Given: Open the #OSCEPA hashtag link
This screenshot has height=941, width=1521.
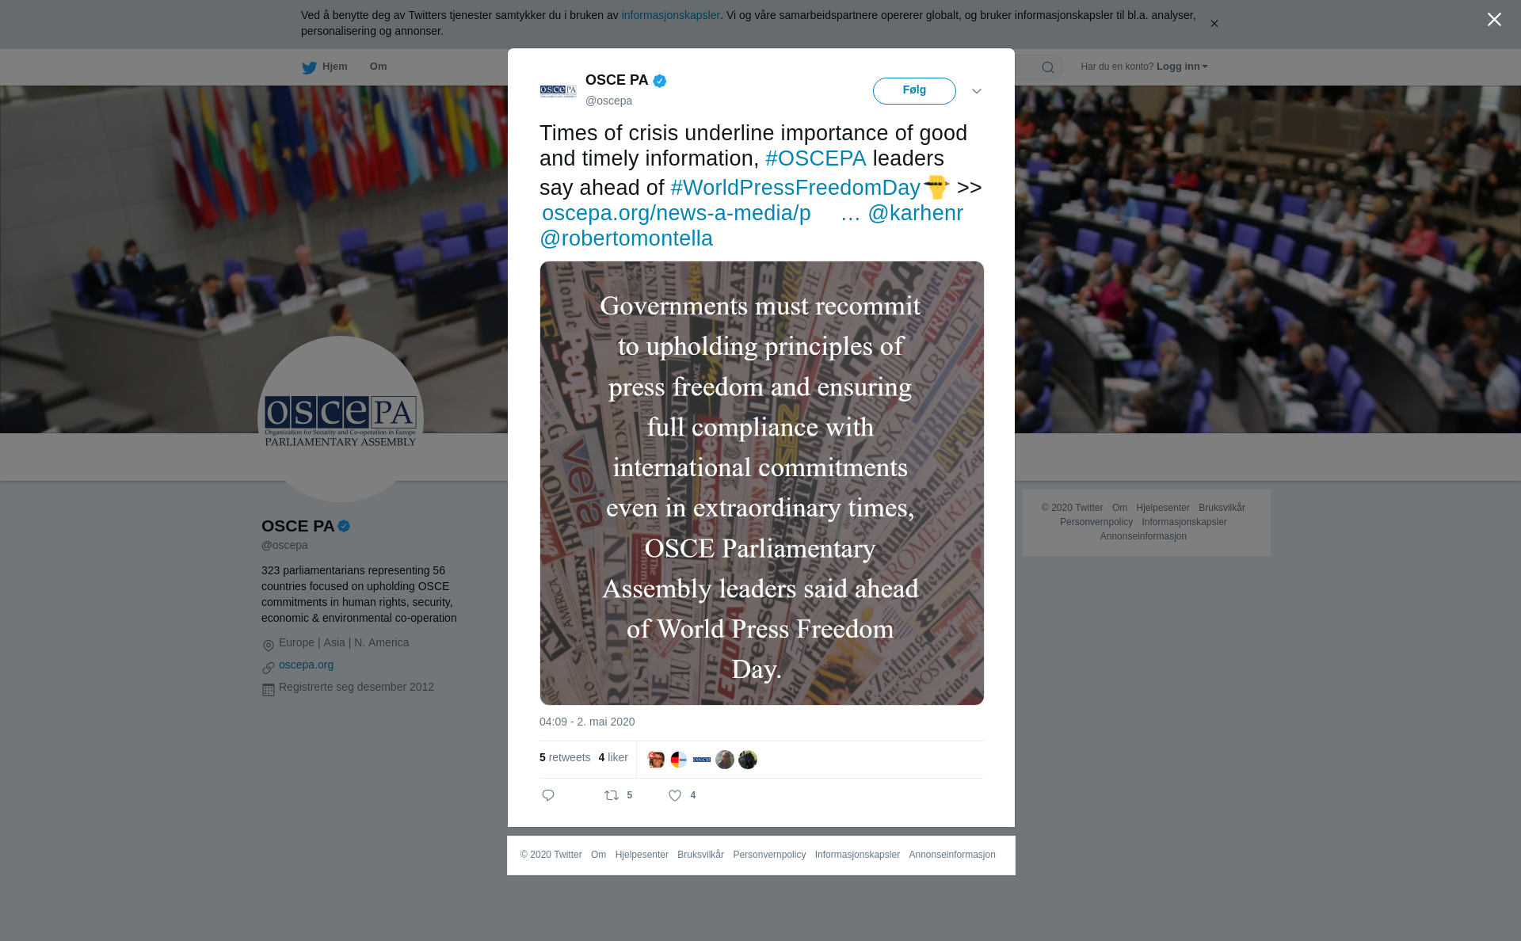Looking at the screenshot, I should coord(816,158).
